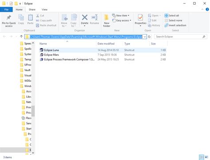Image resolution: width=210 pixels, height=160 pixels.
Task: Refresh the current folder
Action: tap(149, 37)
